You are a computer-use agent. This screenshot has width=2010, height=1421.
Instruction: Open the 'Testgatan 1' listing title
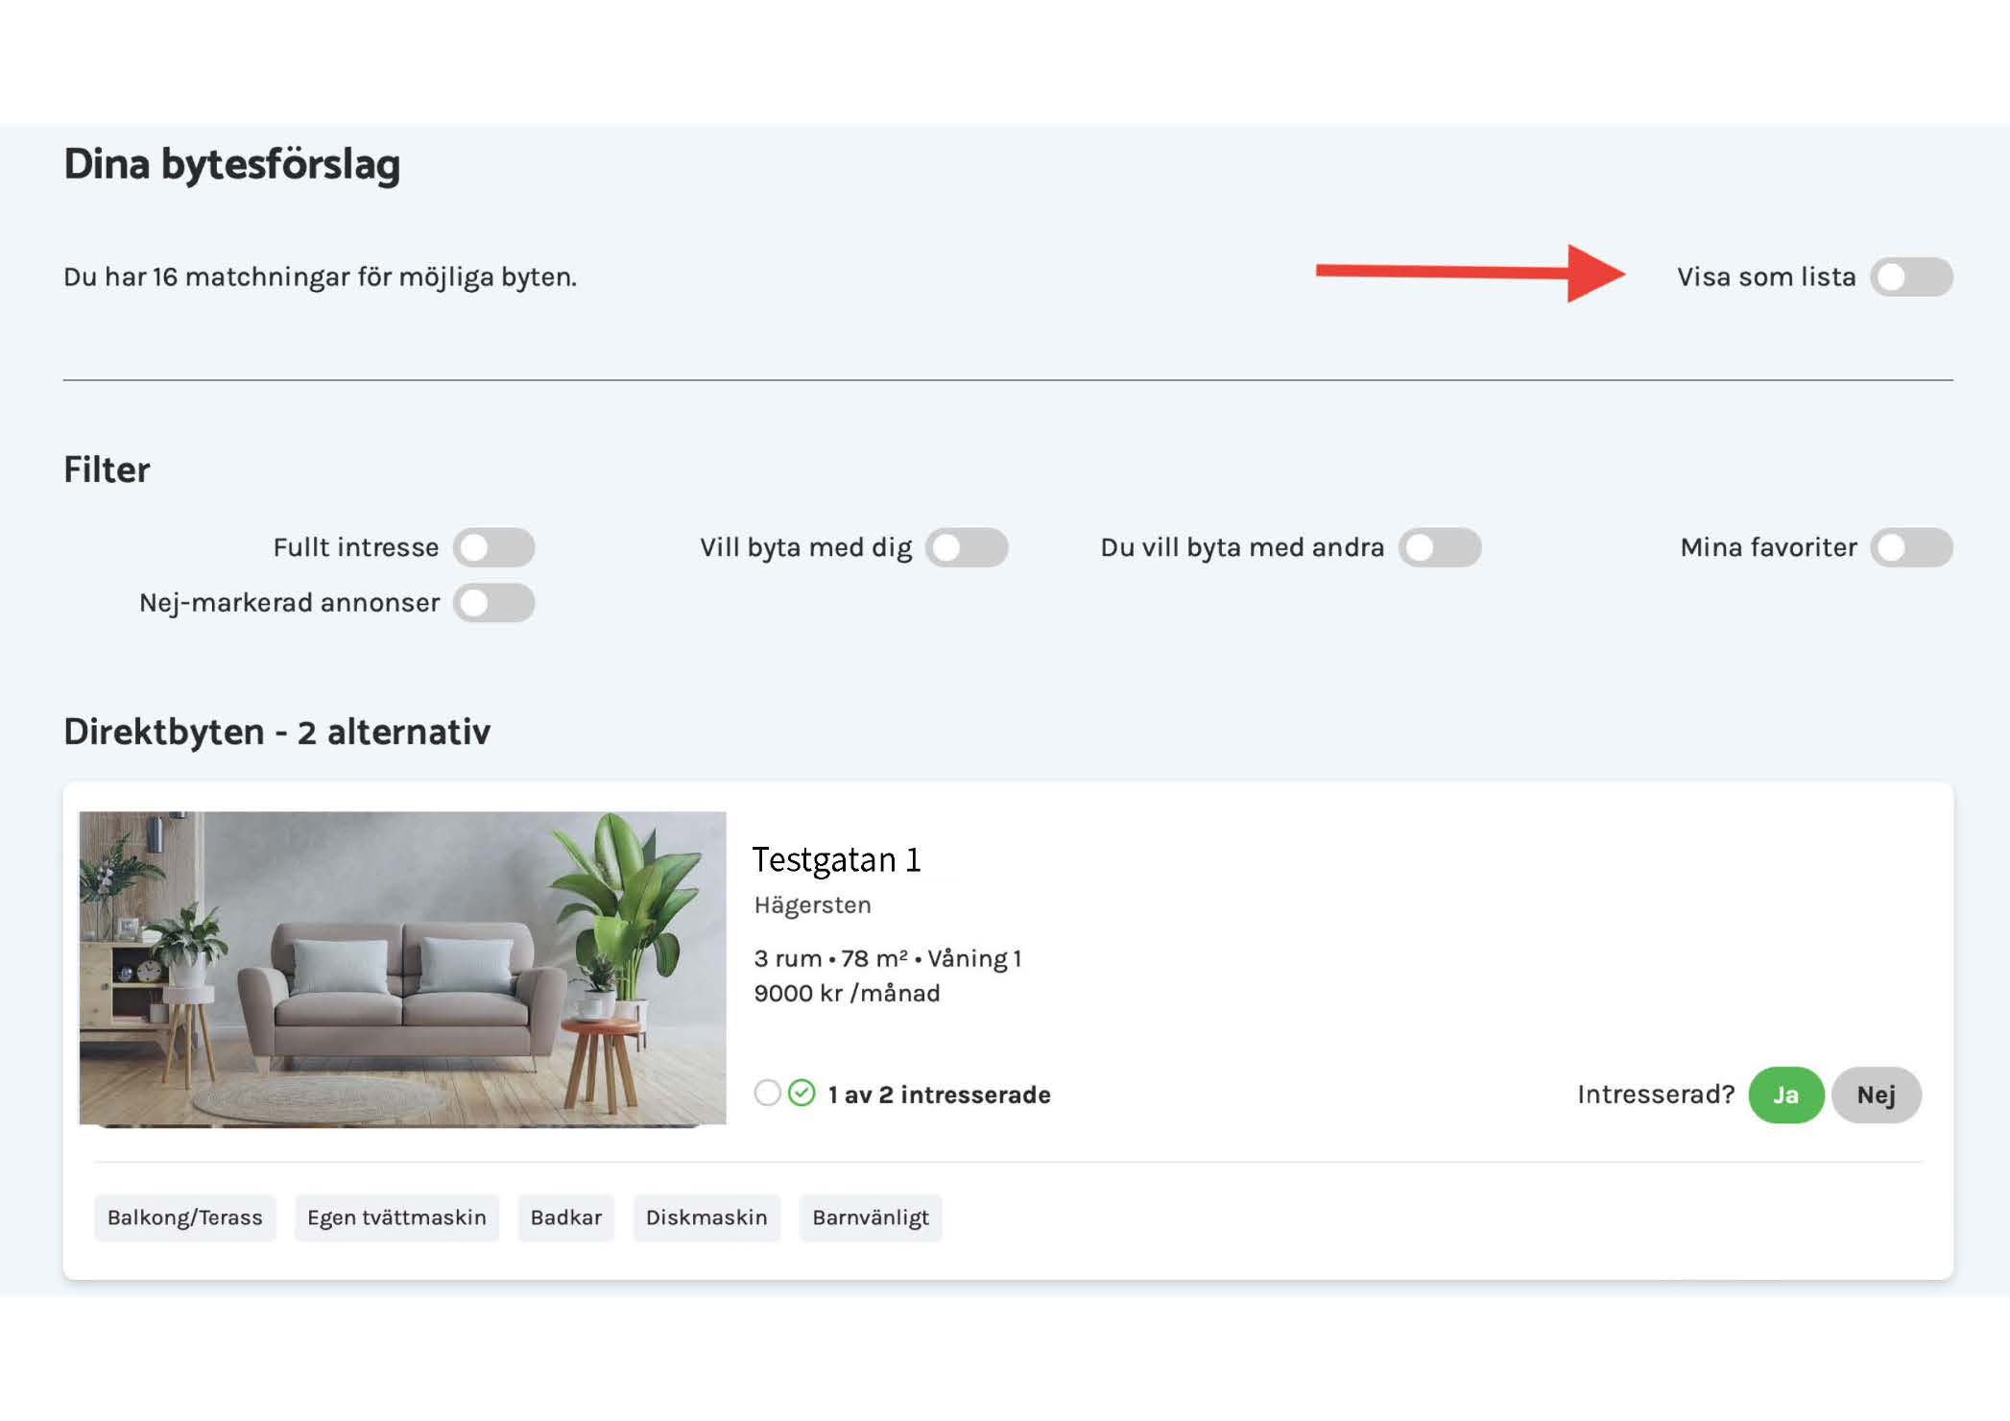click(836, 860)
